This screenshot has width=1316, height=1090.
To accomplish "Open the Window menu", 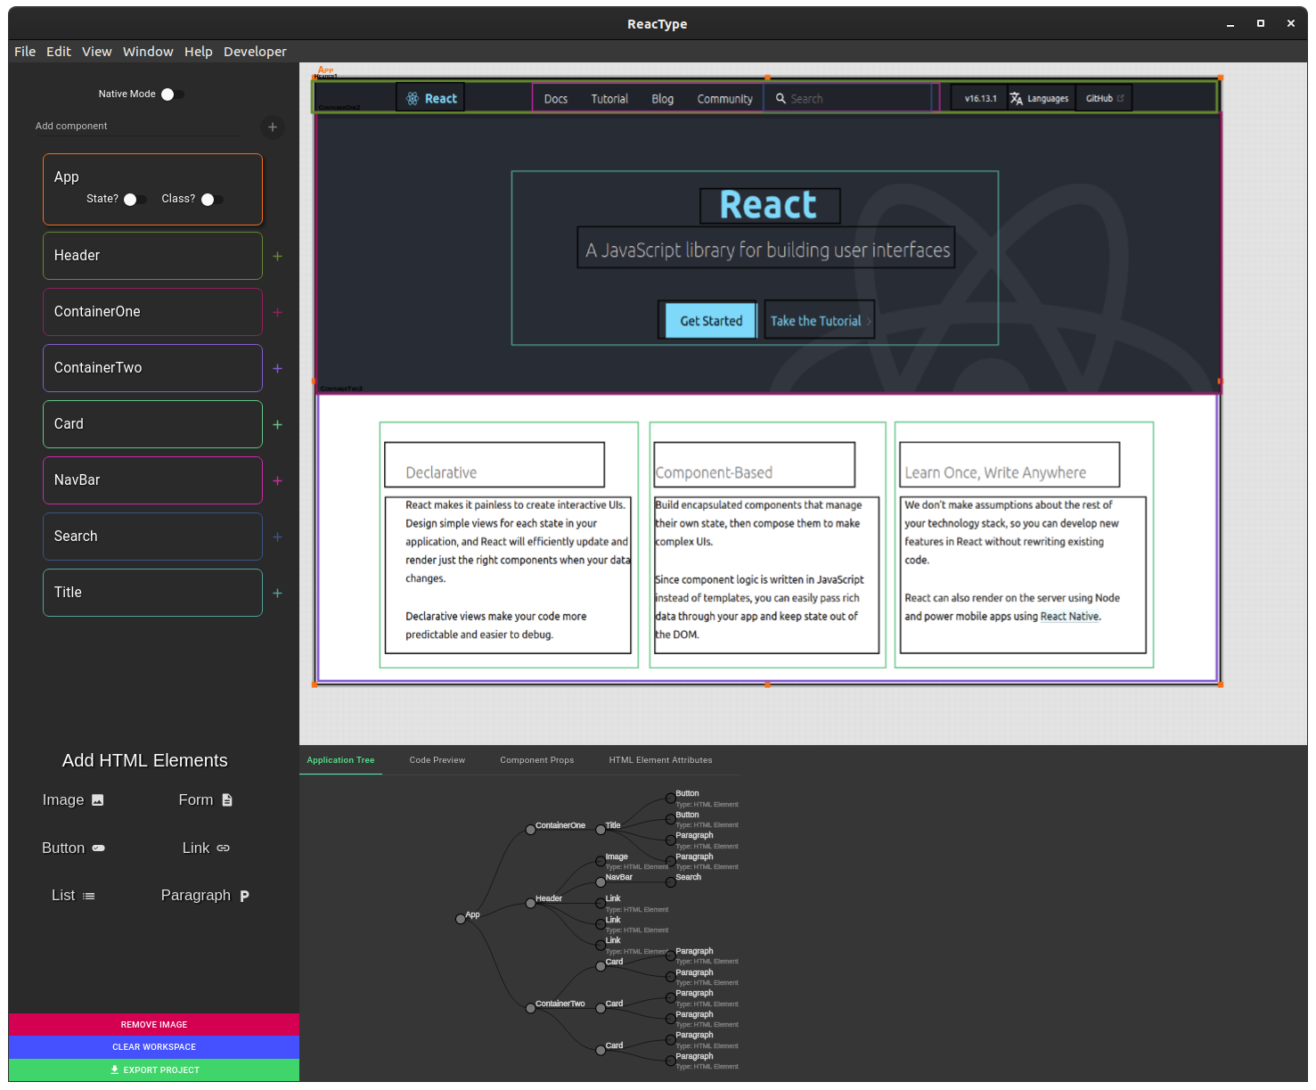I will pos(148,52).
